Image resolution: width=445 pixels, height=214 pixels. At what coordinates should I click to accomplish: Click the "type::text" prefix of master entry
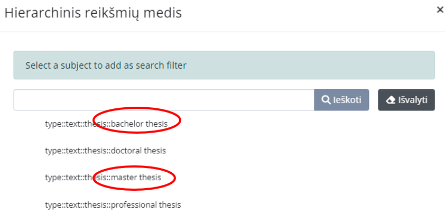60,178
